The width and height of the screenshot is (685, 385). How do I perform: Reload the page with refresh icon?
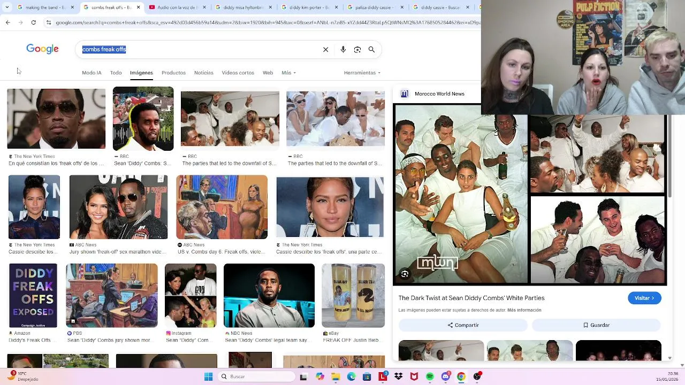tap(33, 22)
